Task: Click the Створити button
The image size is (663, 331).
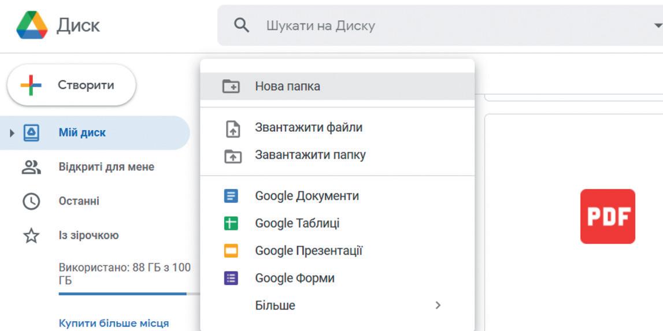Action: tap(72, 85)
